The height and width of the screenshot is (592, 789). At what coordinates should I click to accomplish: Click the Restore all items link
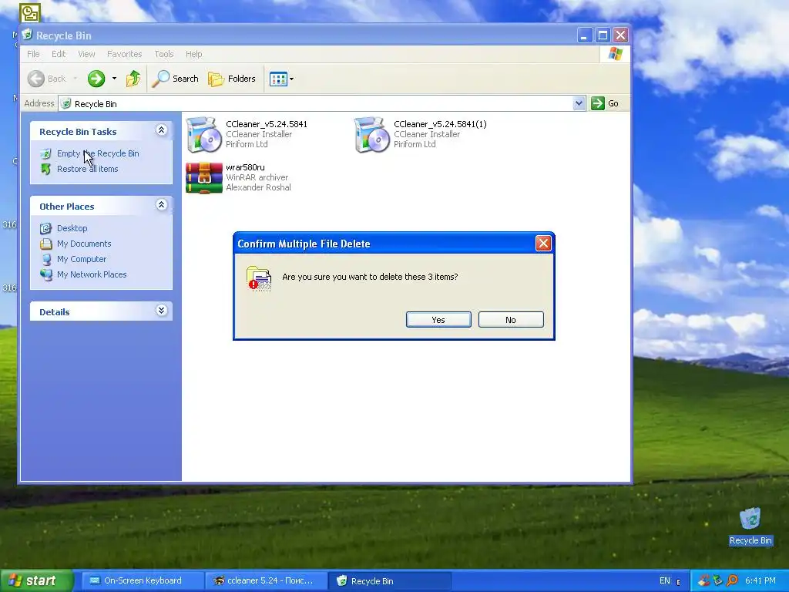(88, 169)
